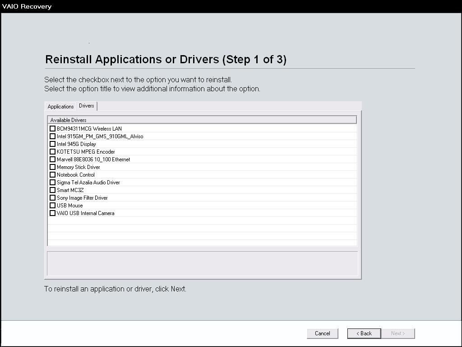
Task: Select the KOTETSU MPEG Encoder checkbox
Action: point(52,152)
